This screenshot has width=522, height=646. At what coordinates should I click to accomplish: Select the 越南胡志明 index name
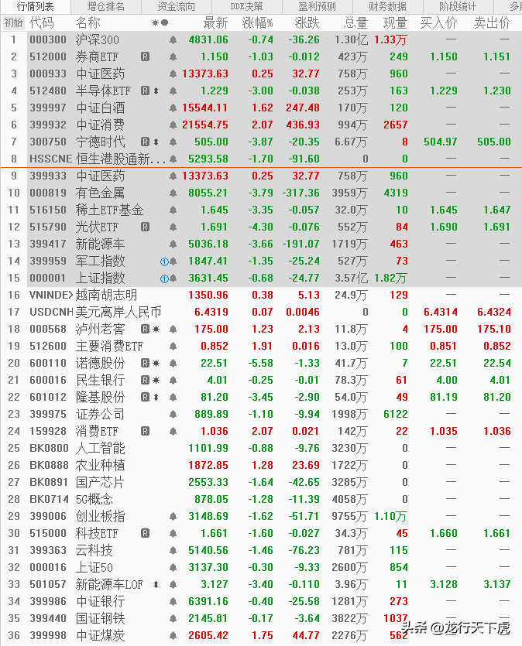click(106, 295)
